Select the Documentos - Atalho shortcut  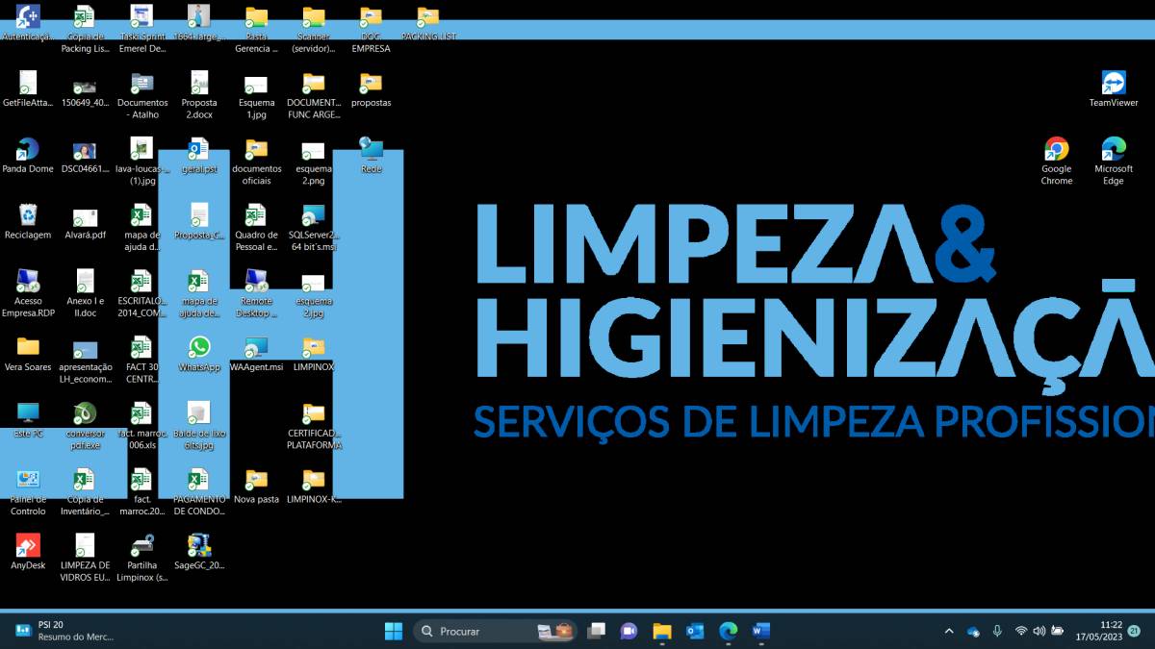click(142, 94)
